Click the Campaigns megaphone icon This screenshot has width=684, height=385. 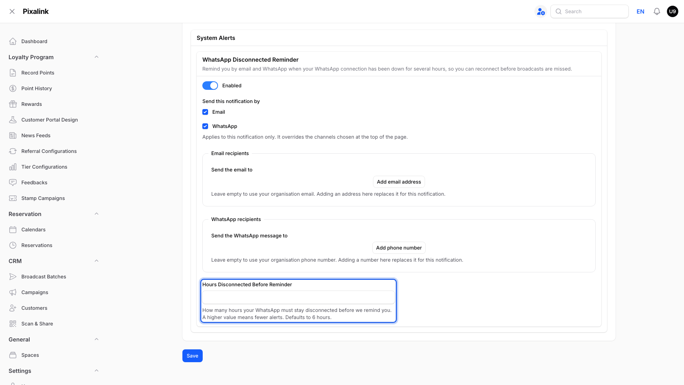pos(13,292)
